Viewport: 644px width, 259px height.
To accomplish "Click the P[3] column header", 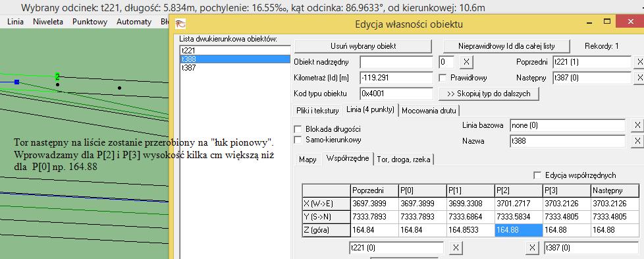I will click(x=566, y=190).
